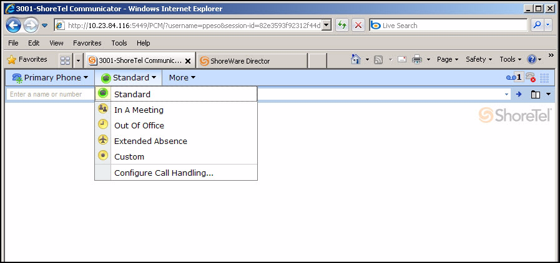Click the blue arrow dial button
This screenshot has height=263, width=560.
coord(519,95)
